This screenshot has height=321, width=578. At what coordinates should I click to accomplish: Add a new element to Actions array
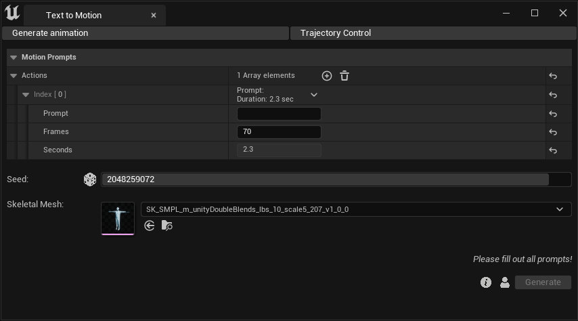[327, 76]
